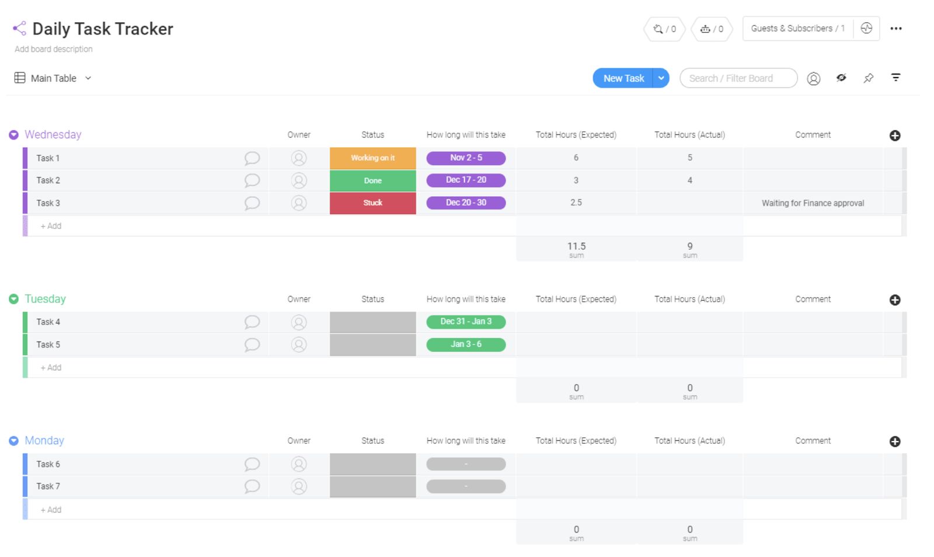Open the board options ellipsis menu
934x557 pixels.
(897, 28)
